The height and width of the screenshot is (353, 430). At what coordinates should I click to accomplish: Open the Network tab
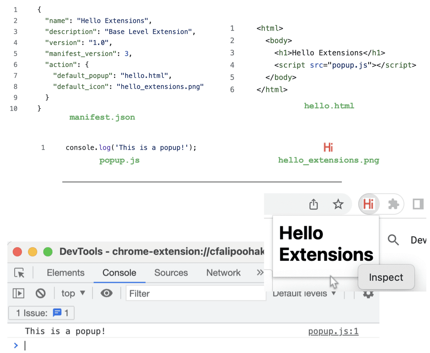pyautogui.click(x=223, y=273)
